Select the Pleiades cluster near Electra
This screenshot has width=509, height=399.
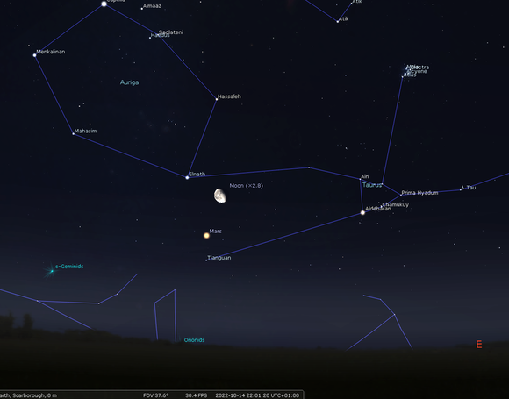click(x=407, y=70)
